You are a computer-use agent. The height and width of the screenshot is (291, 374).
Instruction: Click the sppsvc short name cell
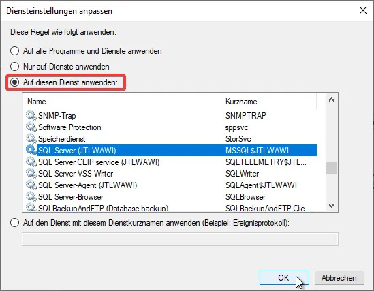[x=237, y=127]
